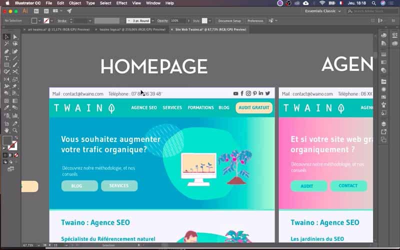This screenshot has height=250, width=400.
Task: Open the Stroke panel icon in dock
Action: tap(383, 54)
